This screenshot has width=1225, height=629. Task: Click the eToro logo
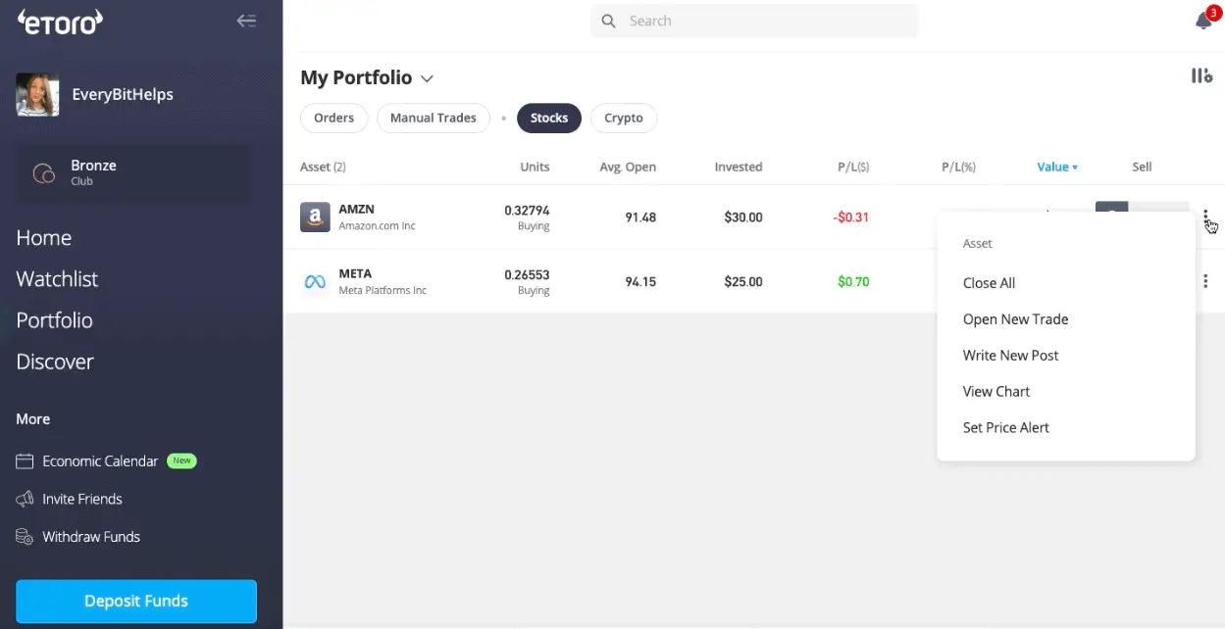coord(61,22)
